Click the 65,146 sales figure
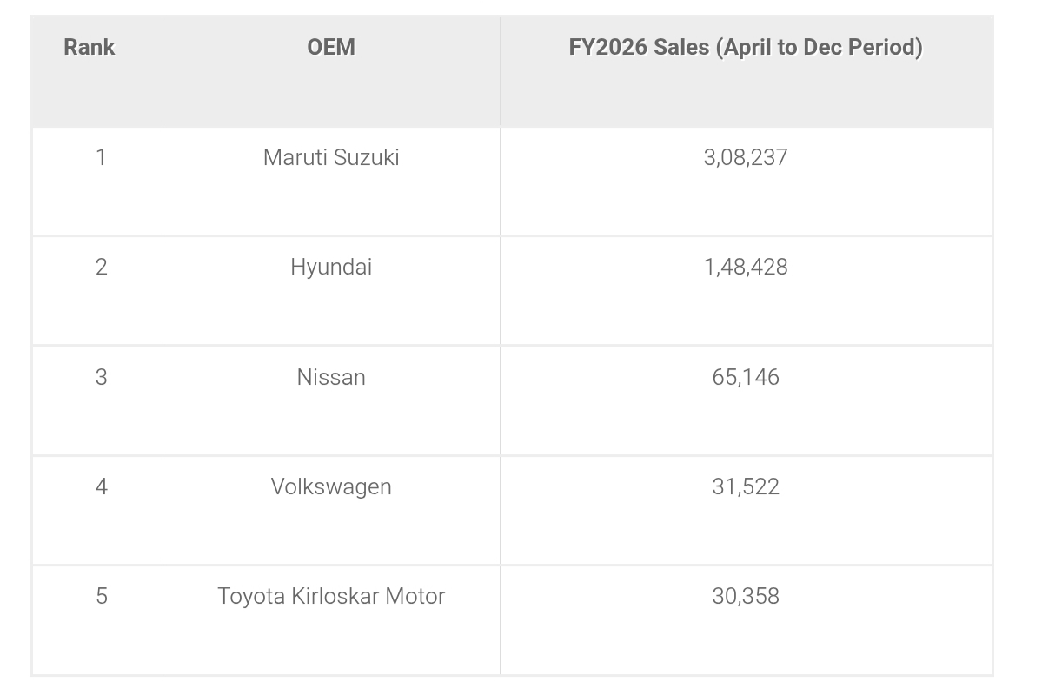This screenshot has width=1042, height=688. click(x=746, y=377)
